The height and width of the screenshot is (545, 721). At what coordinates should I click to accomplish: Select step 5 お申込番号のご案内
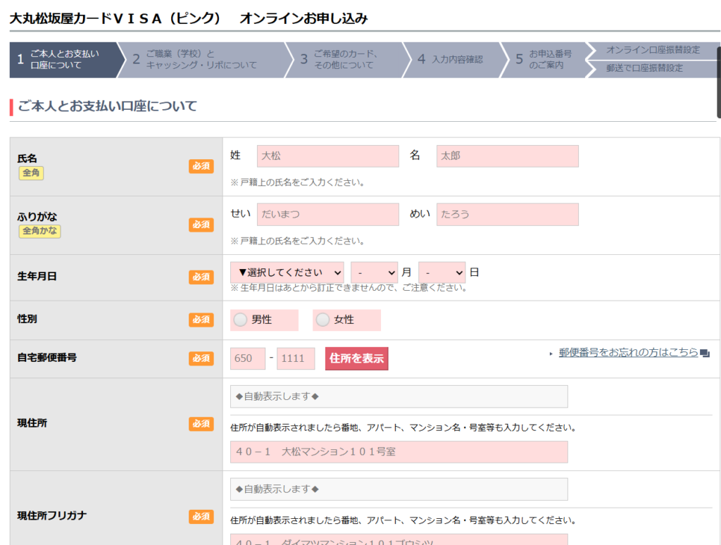click(x=546, y=60)
